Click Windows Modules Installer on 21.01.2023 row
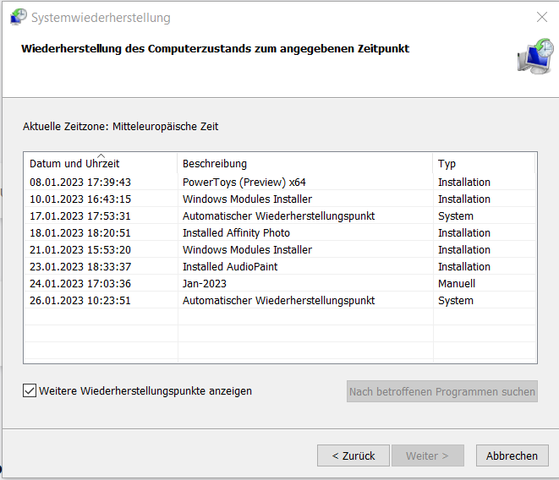This screenshot has width=559, height=480. tap(247, 250)
